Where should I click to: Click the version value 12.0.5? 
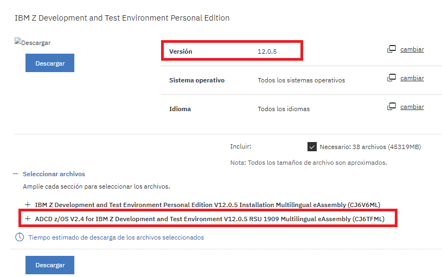point(267,51)
